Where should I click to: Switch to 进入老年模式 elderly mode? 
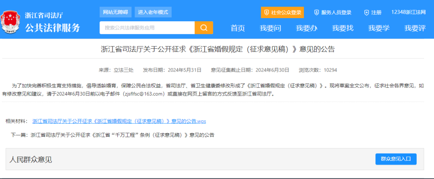153,12
